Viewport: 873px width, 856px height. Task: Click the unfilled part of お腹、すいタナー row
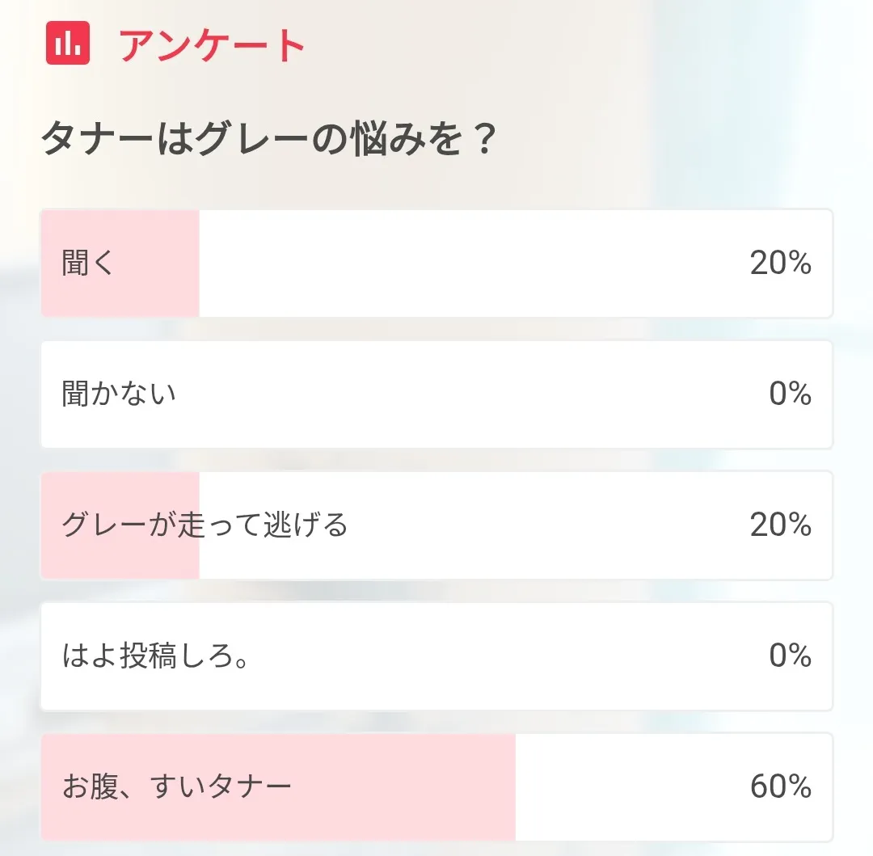630,786
